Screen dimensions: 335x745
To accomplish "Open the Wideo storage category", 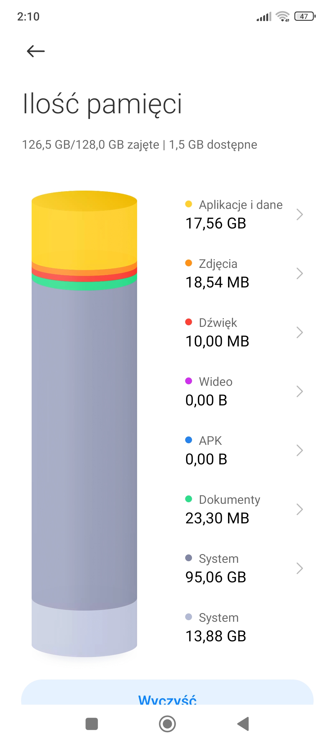I will 242,391.
